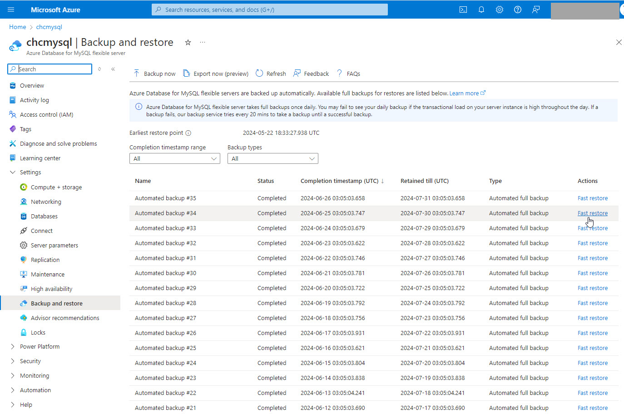This screenshot has height=414, width=624.
Task: Collapse the Settings section
Action: pyautogui.click(x=13, y=172)
